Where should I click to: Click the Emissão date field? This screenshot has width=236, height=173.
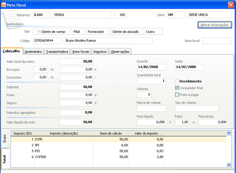click(152, 67)
